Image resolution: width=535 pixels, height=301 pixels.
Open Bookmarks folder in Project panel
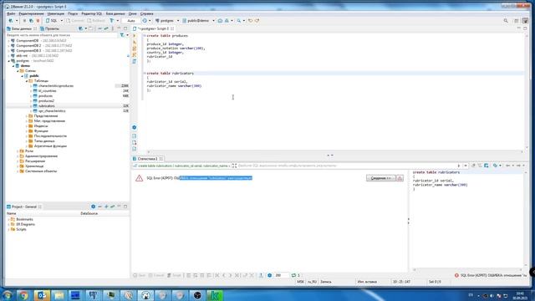click(x=24, y=219)
